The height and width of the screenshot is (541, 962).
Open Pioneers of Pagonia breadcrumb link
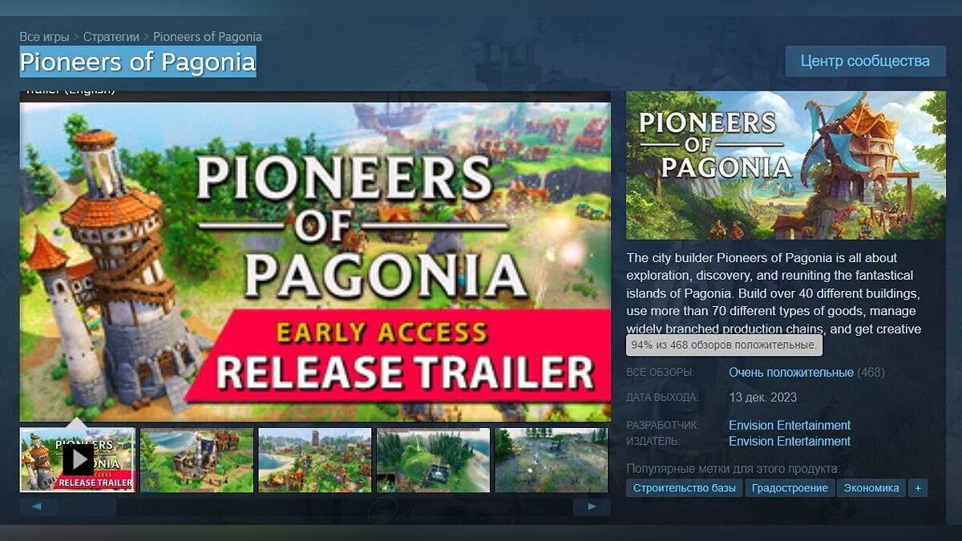(208, 37)
